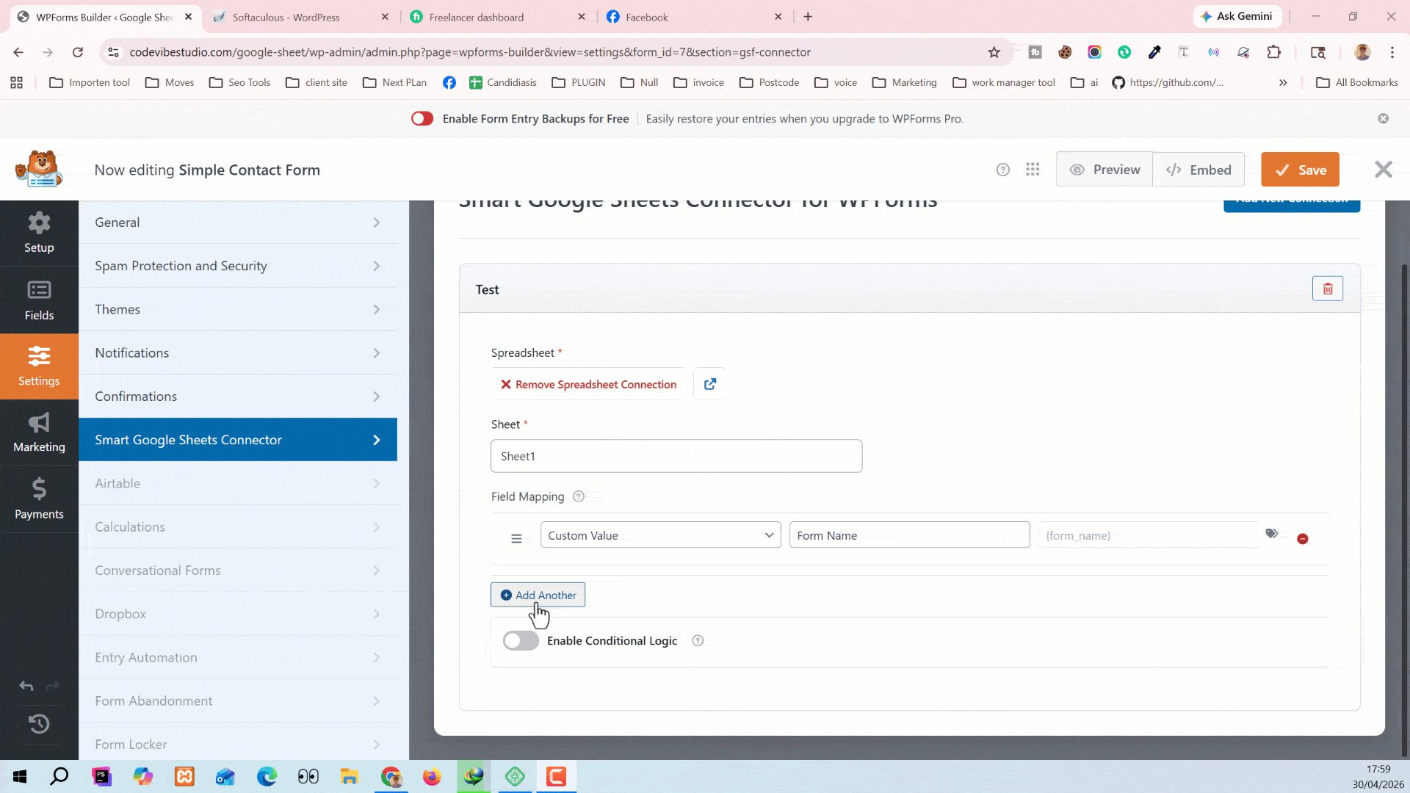
Task: Open Windows search from taskbar
Action: (59, 776)
